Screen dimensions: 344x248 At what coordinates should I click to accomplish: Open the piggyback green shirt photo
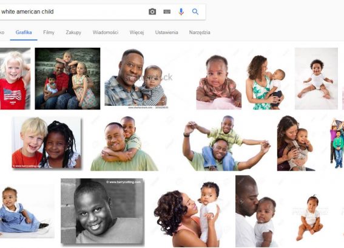[x=124, y=143]
